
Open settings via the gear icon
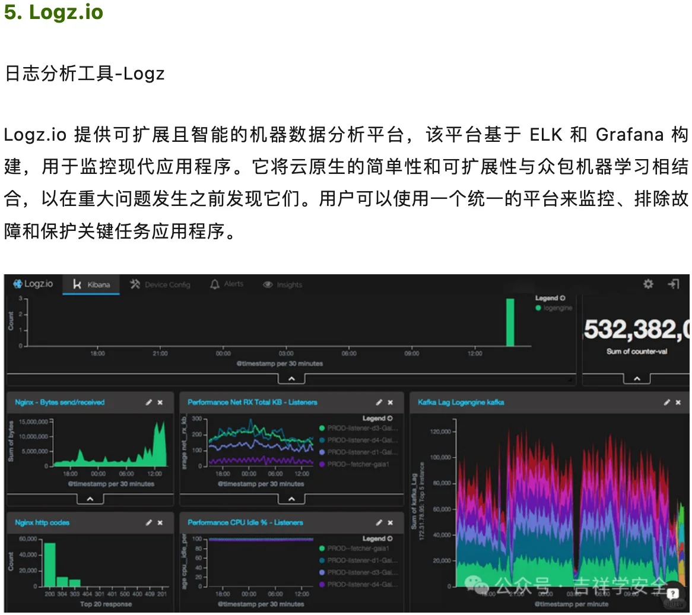(648, 284)
